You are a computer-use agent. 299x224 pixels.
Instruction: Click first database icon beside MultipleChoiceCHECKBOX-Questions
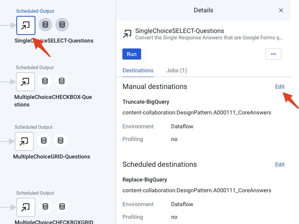point(45,81)
